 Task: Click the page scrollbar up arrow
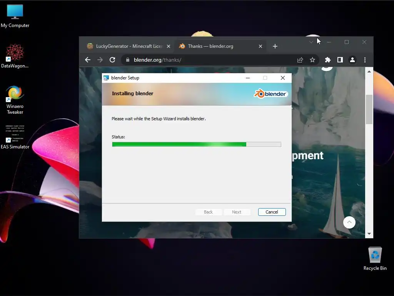369,71
